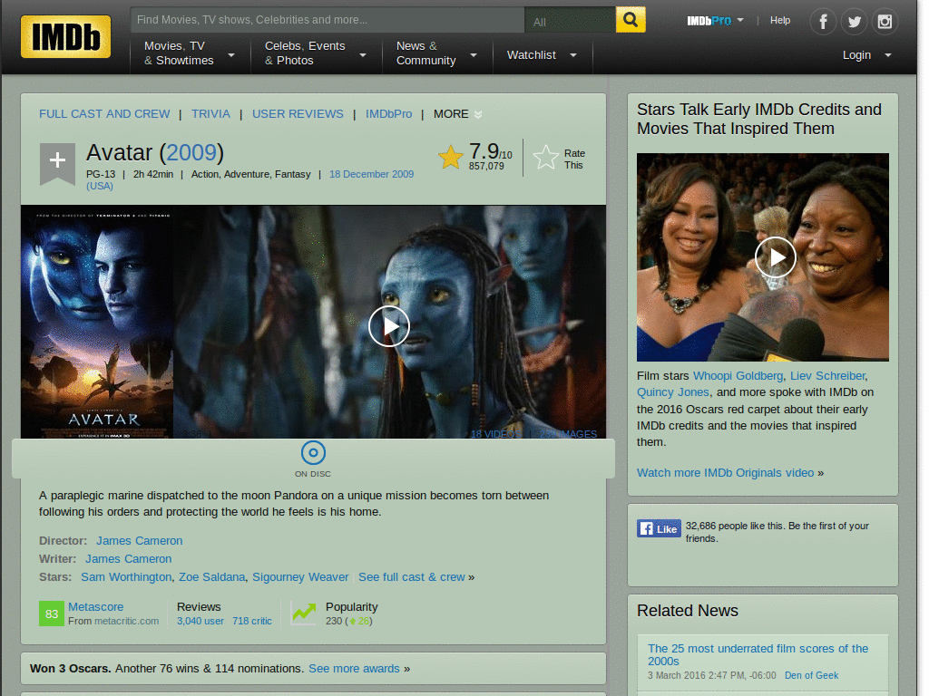Open Movies, TV & Showtimes menu
This screenshot has width=929, height=696.
click(189, 53)
